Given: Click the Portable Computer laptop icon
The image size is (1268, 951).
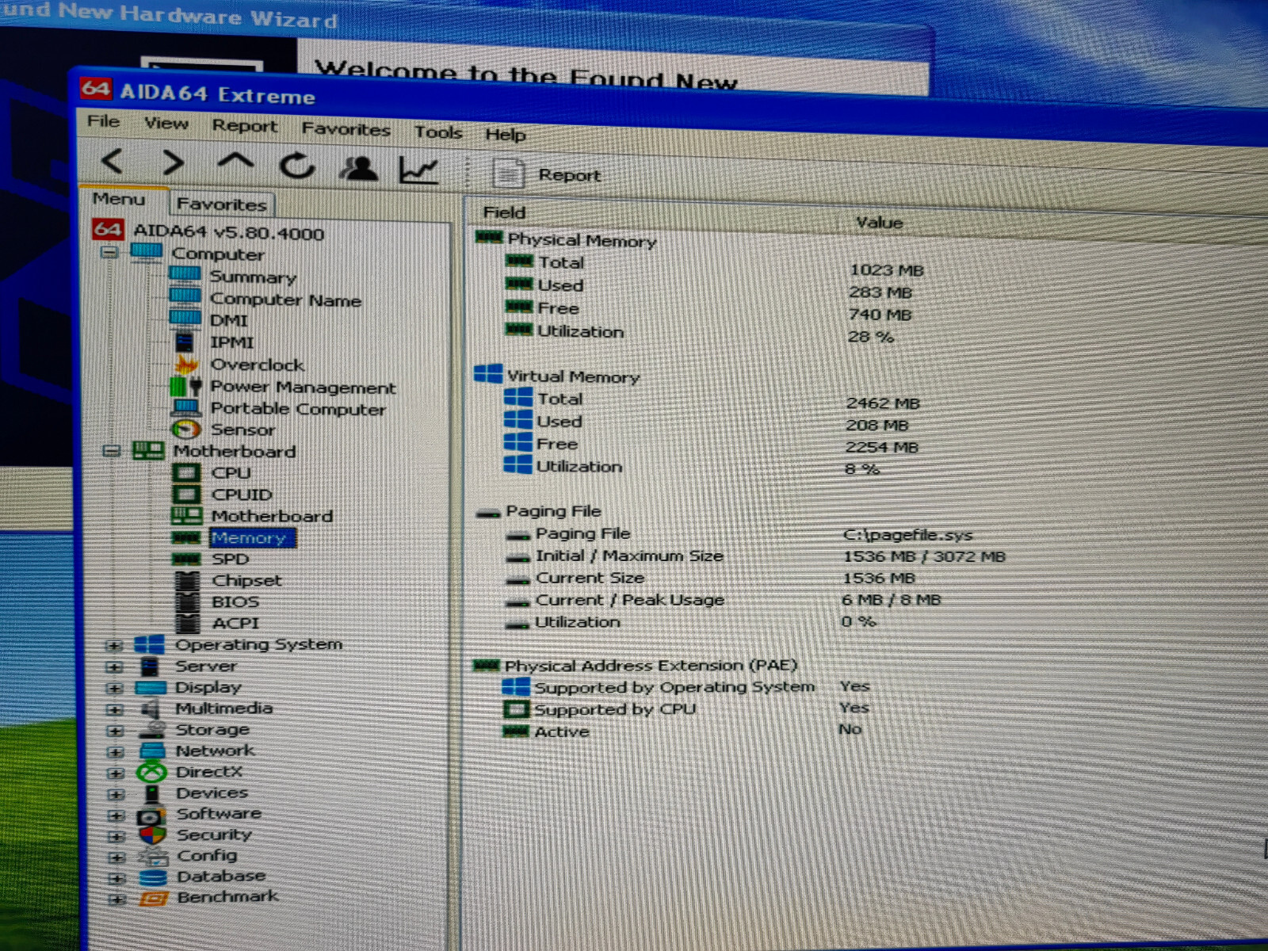Looking at the screenshot, I should pos(186,407).
